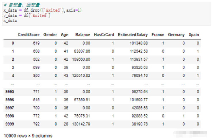This screenshot has height=139, width=212.
Task: Select the salary value 101348.88
Action: coord(137,43)
